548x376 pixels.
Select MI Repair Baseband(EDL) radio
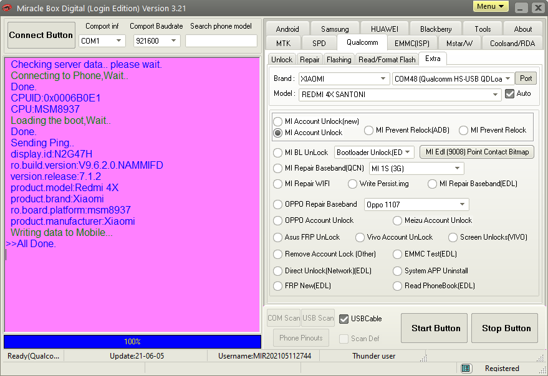pos(432,184)
